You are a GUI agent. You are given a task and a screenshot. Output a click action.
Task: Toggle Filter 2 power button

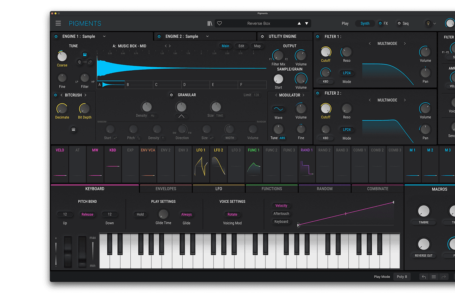318,93
